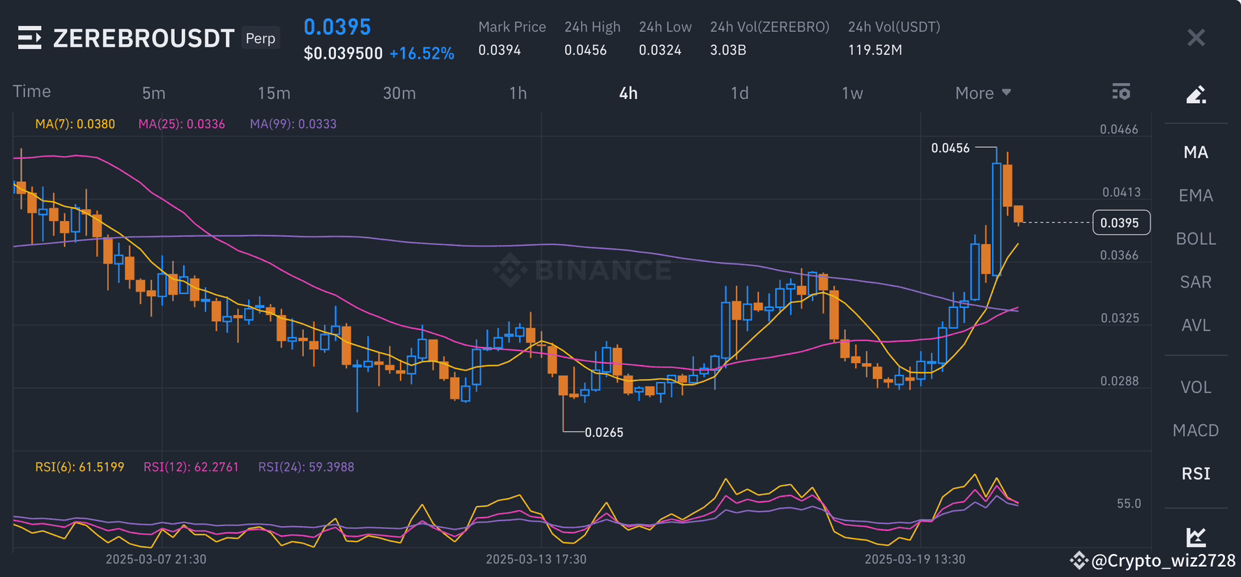
Task: Click the large 0.0395 last price
Action: point(337,27)
